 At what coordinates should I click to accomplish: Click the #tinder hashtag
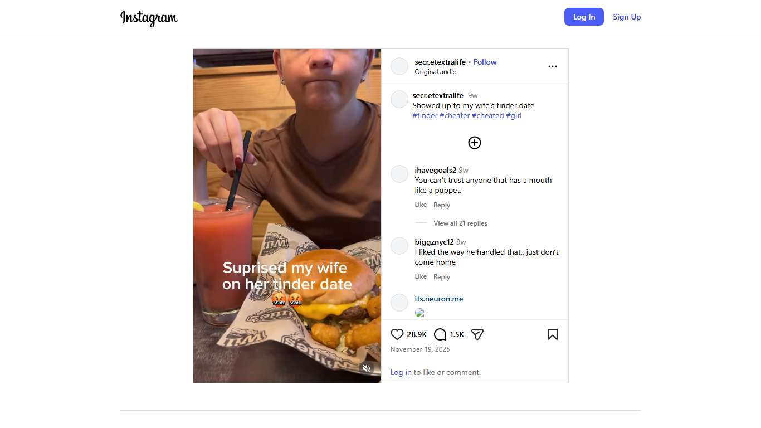tap(425, 115)
